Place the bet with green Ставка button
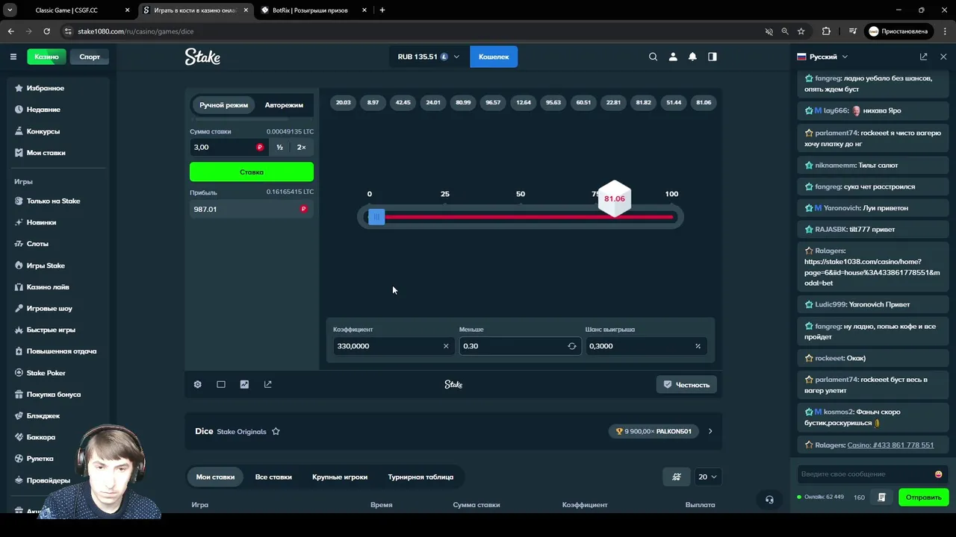The width and height of the screenshot is (956, 537). point(252,172)
